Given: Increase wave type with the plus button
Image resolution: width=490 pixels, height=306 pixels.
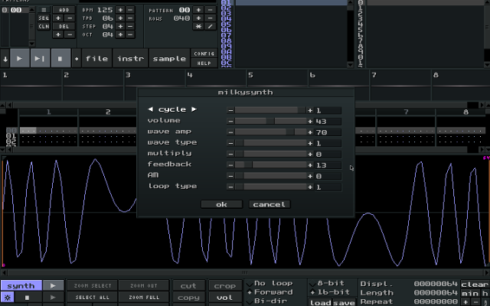Looking at the screenshot, I should pos(310,143).
